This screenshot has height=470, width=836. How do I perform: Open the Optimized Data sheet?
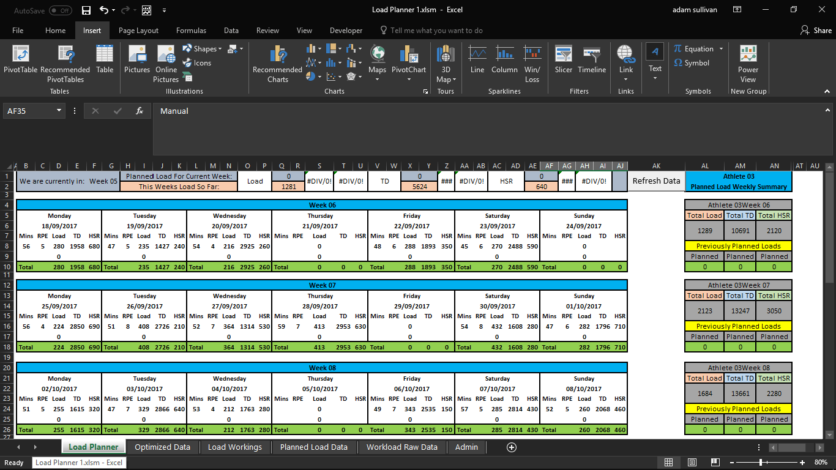pos(162,447)
